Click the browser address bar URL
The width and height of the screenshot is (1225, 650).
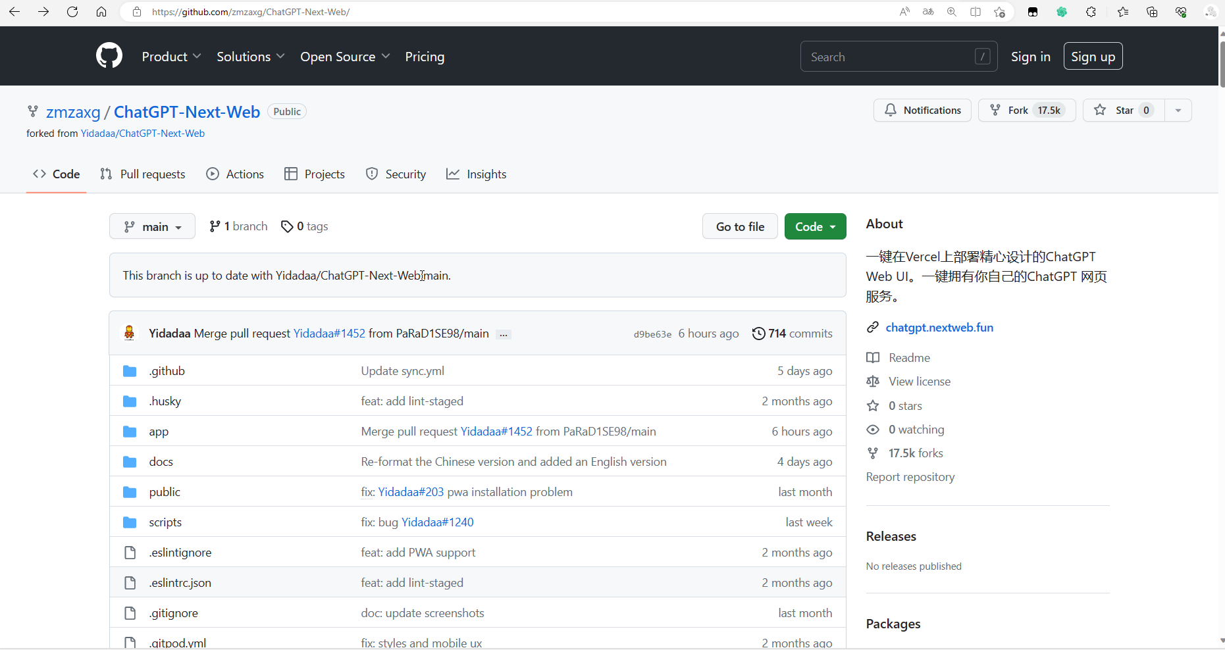tap(251, 12)
